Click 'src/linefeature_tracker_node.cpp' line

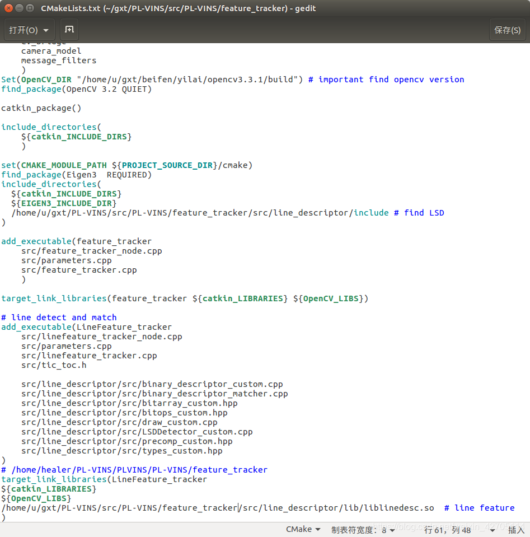coord(102,337)
